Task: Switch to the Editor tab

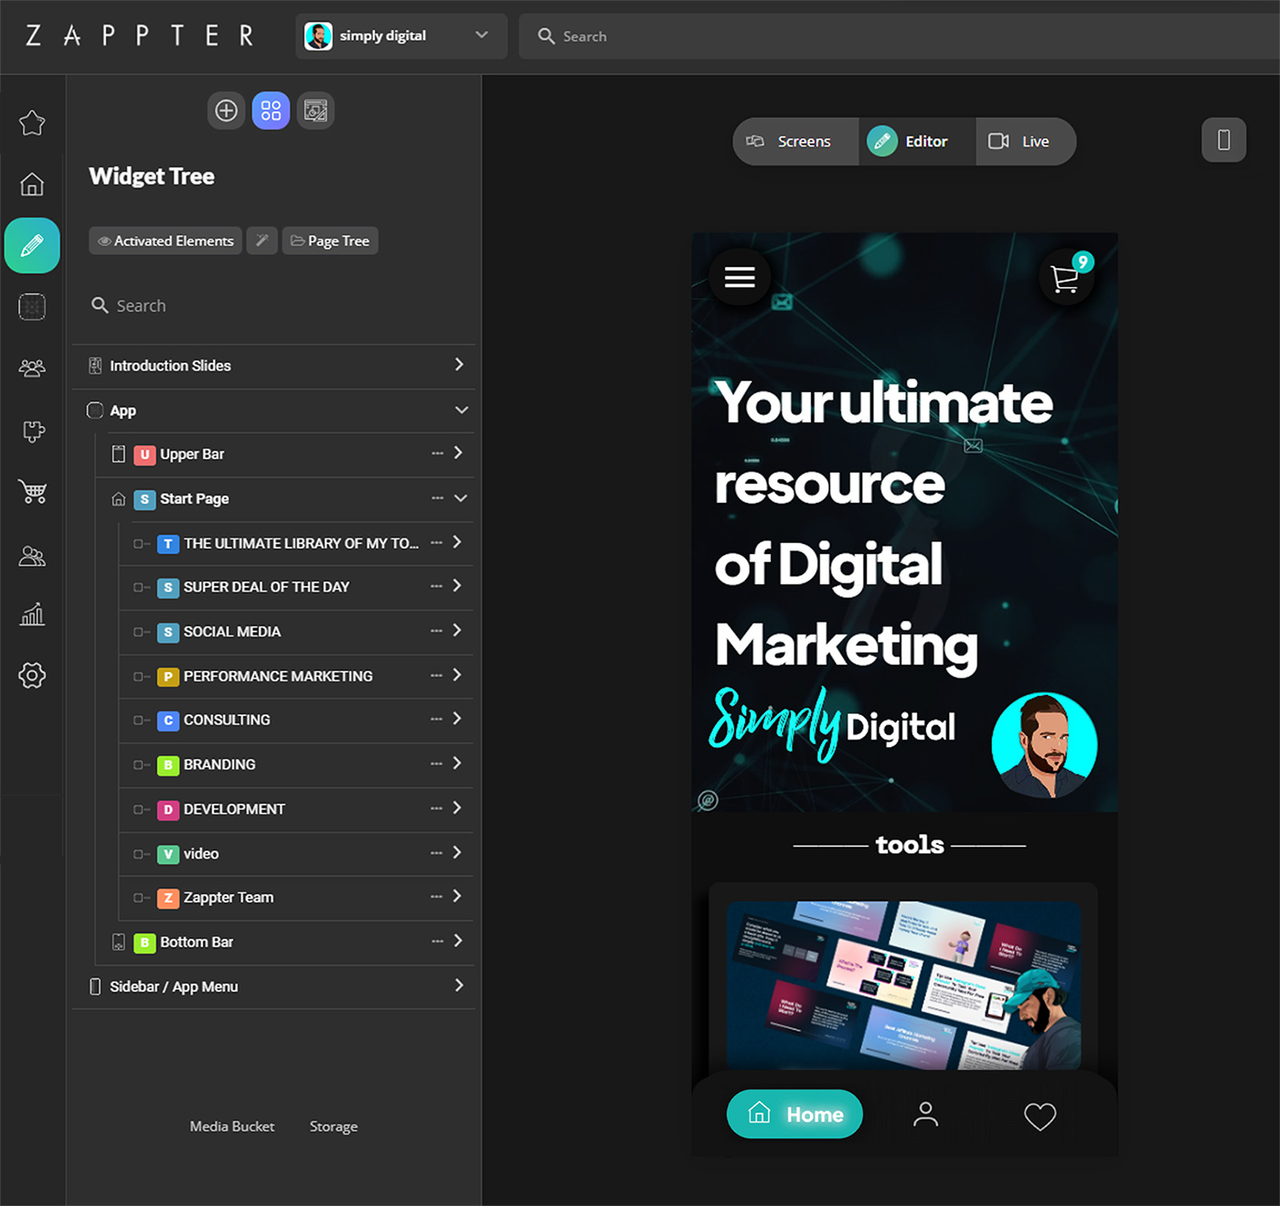Action: [917, 141]
